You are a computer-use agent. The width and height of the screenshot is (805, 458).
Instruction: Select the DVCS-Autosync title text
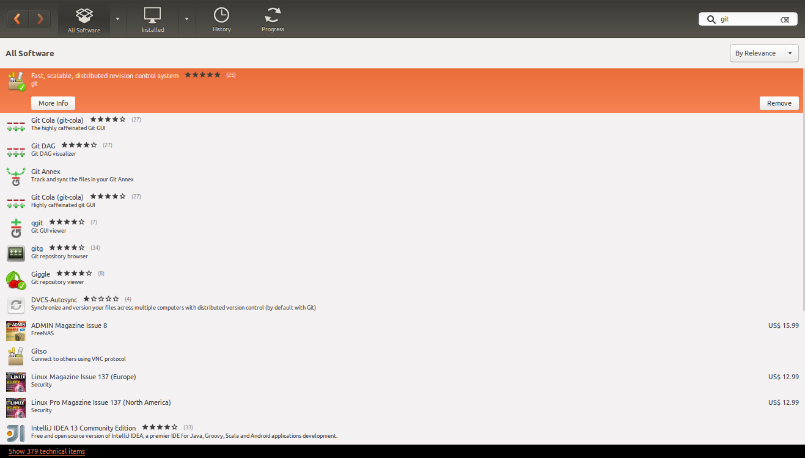coord(54,300)
